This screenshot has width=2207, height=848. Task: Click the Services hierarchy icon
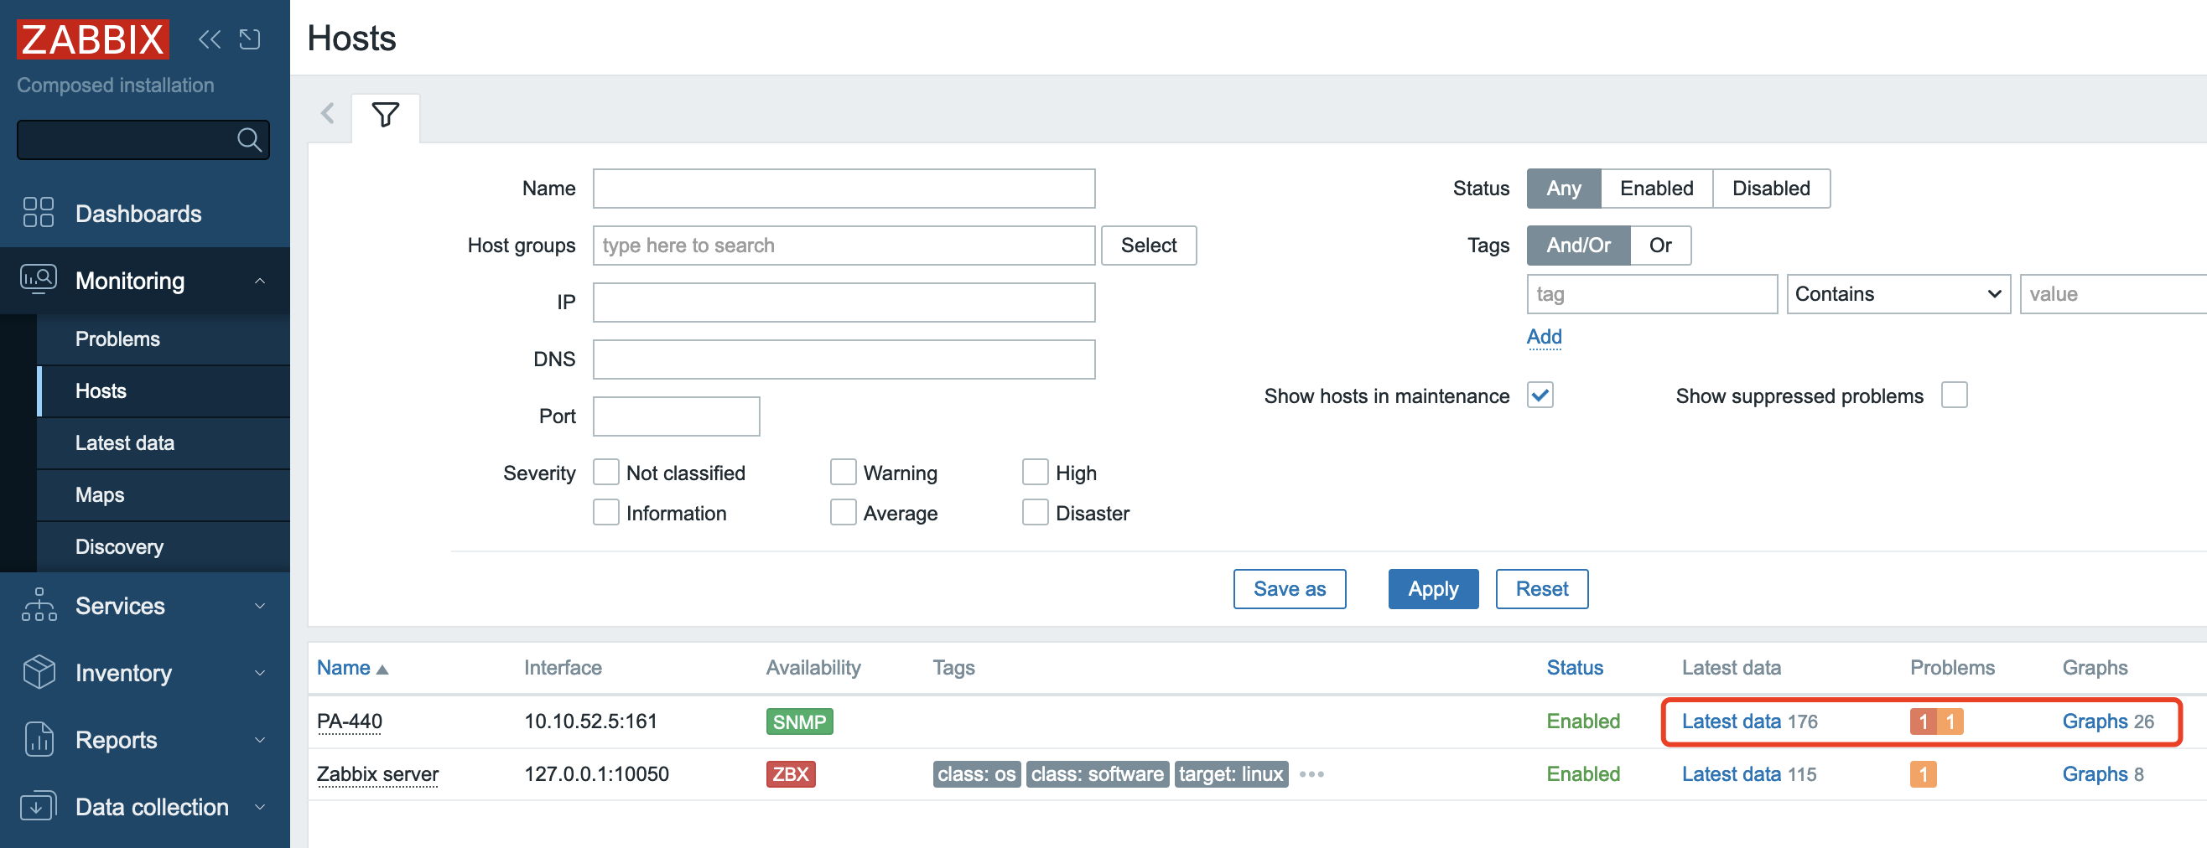[x=39, y=605]
